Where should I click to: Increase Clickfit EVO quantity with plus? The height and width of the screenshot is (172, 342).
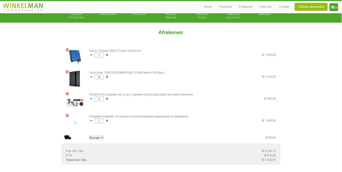coord(107,99)
